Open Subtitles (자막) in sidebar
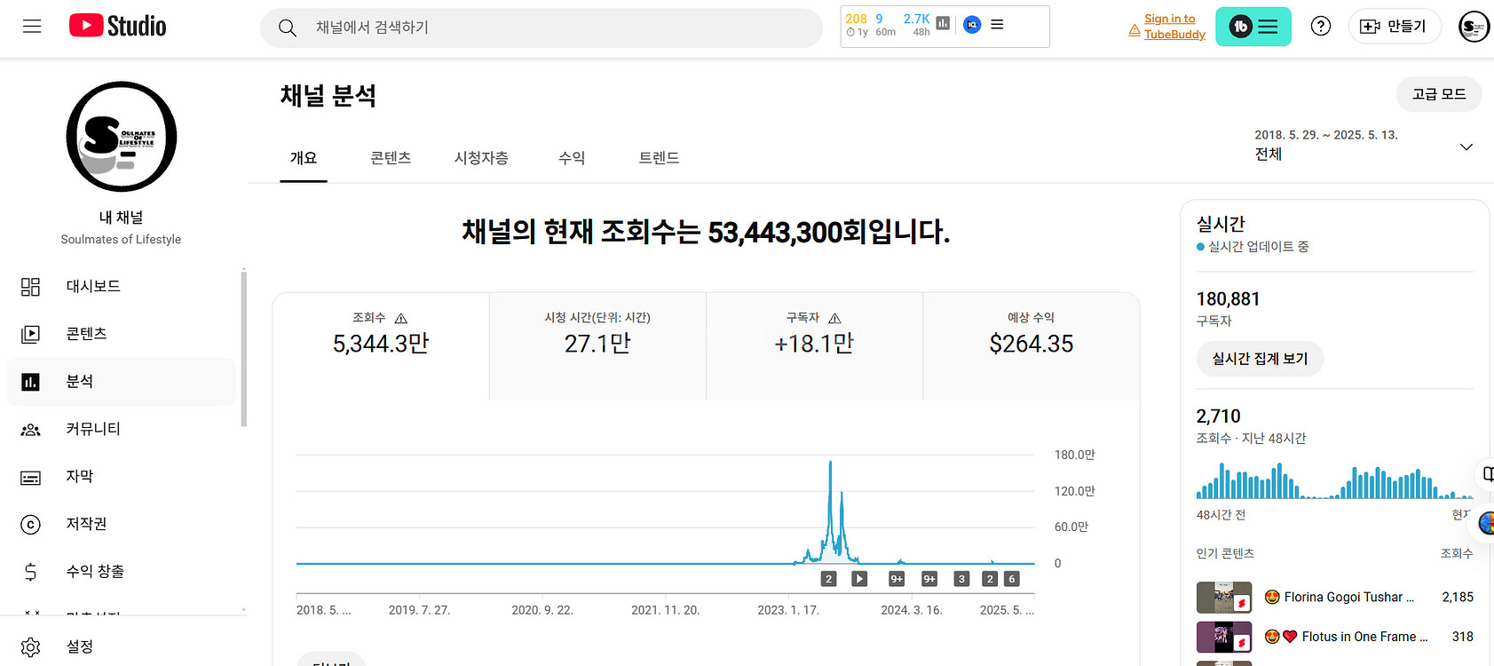The height and width of the screenshot is (666, 1494). pos(80,477)
